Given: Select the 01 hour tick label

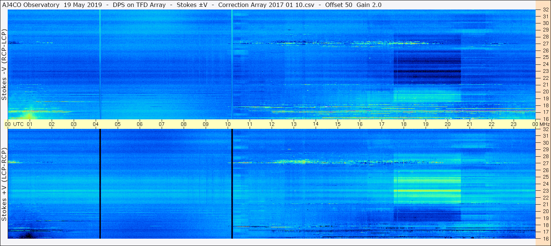Looking at the screenshot, I should [30, 124].
